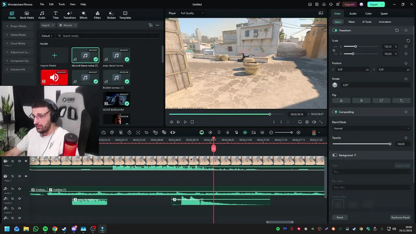Lock the Audio 2 track
Screen dimensions: 416x234
12,199
